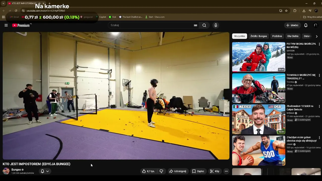The image size is (322, 181).
Task: Open options menu for Tromba video
Action: (319, 75)
